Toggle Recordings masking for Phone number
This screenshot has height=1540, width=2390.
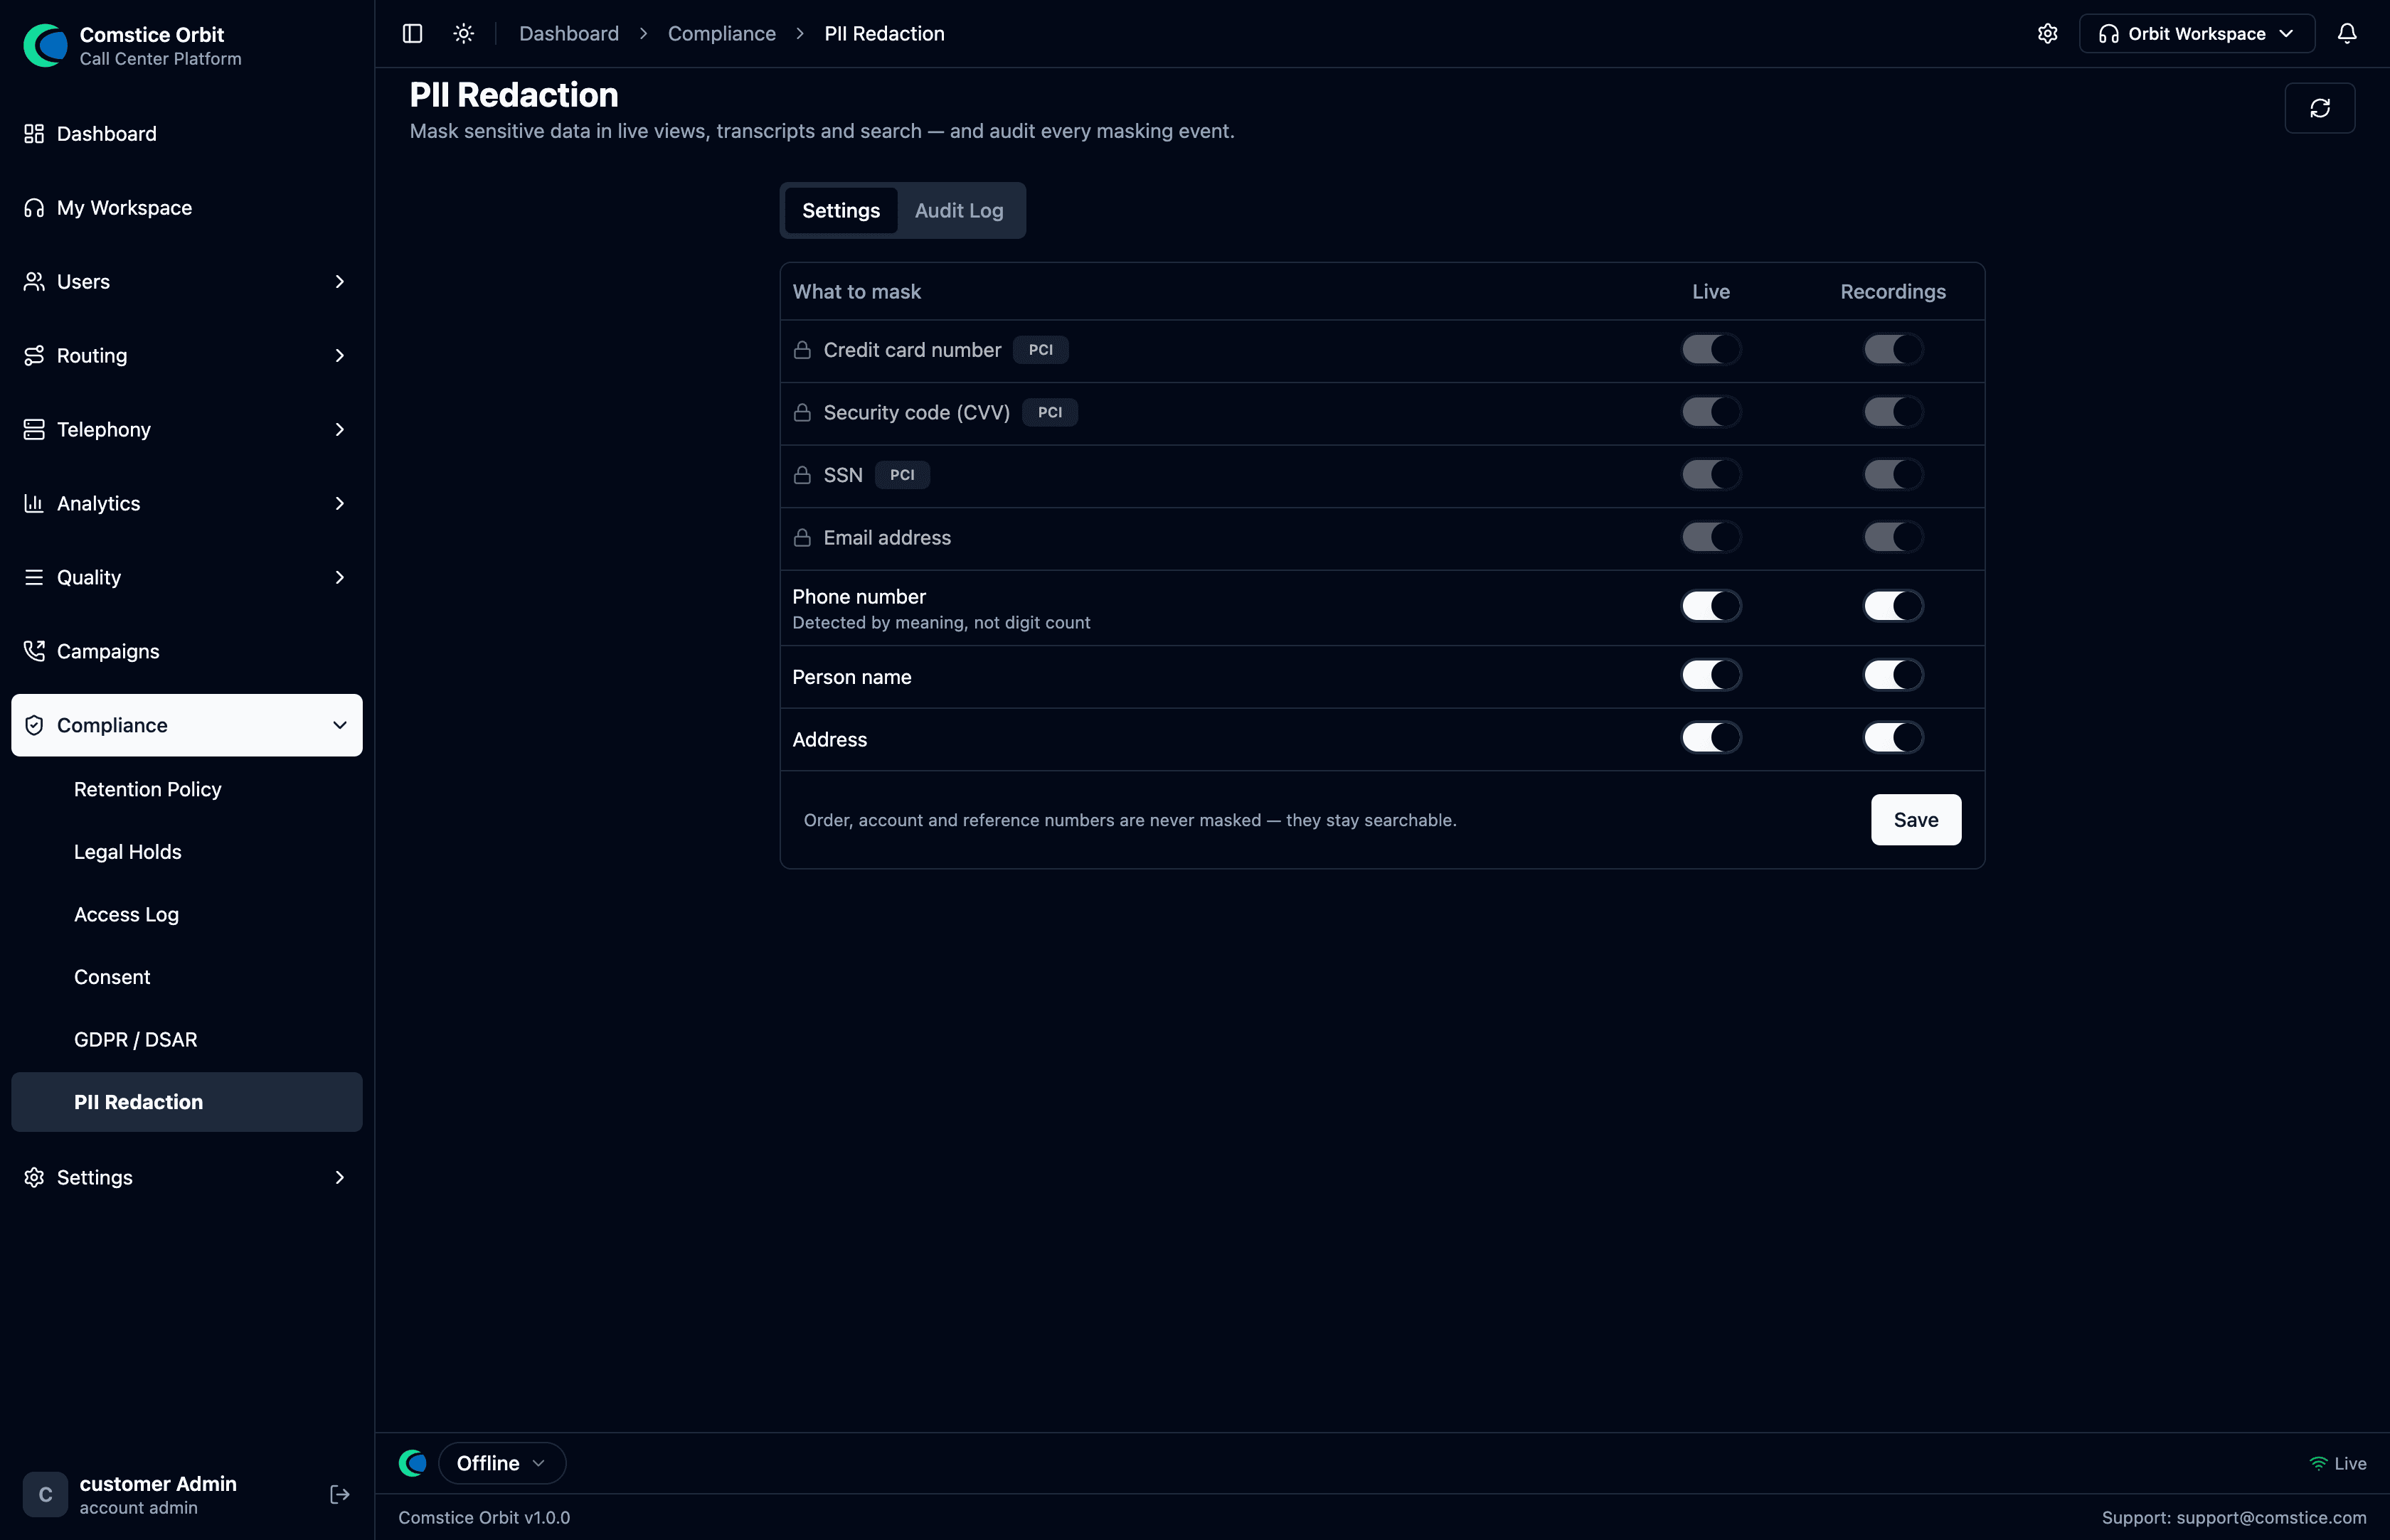point(1893,606)
